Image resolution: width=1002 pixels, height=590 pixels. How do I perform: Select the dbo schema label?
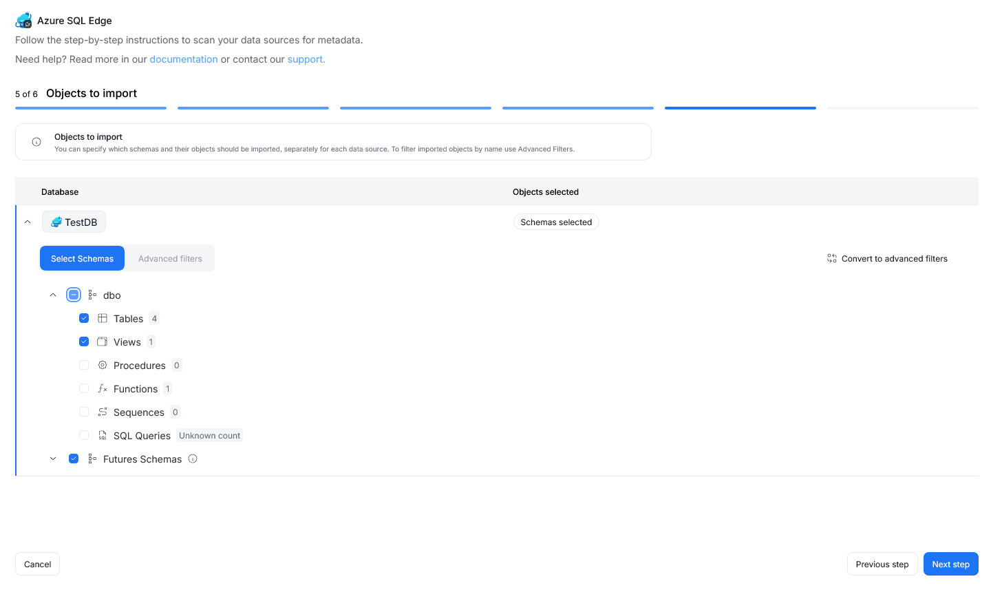coord(112,295)
